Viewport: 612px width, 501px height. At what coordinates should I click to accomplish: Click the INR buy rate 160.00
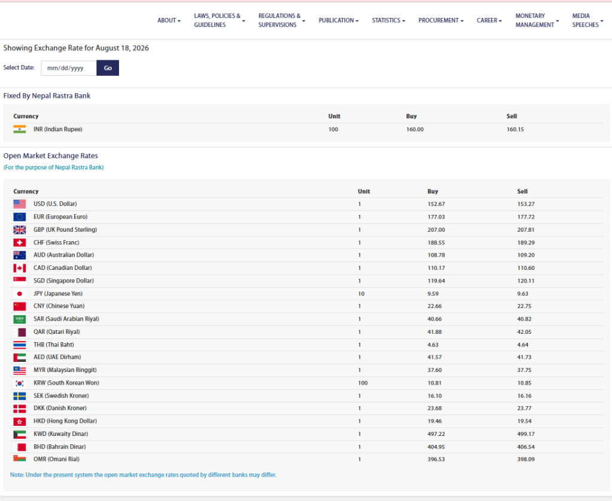(415, 129)
